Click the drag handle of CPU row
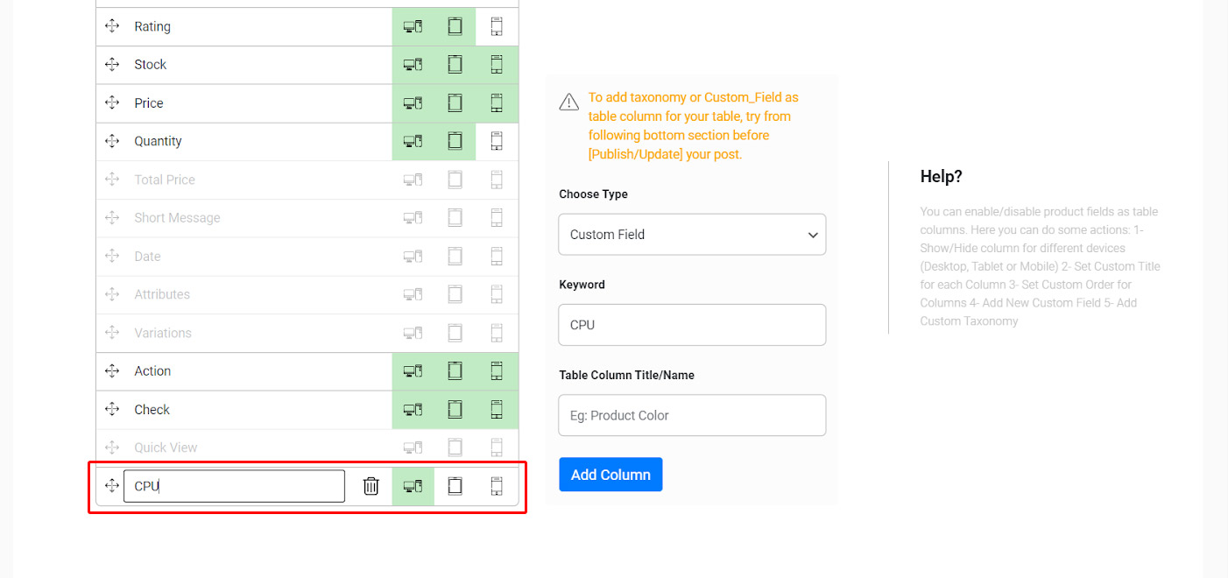1228x578 pixels. coord(112,486)
